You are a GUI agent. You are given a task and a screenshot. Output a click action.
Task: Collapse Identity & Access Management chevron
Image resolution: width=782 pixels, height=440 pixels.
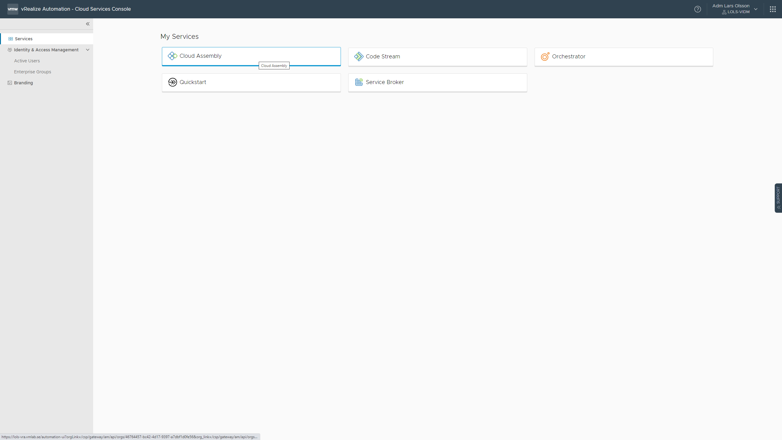click(x=88, y=50)
